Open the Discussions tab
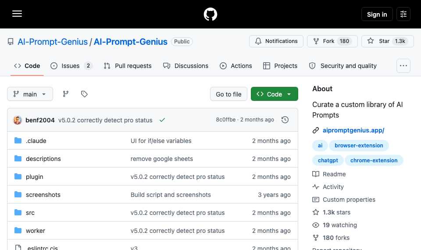 click(186, 66)
